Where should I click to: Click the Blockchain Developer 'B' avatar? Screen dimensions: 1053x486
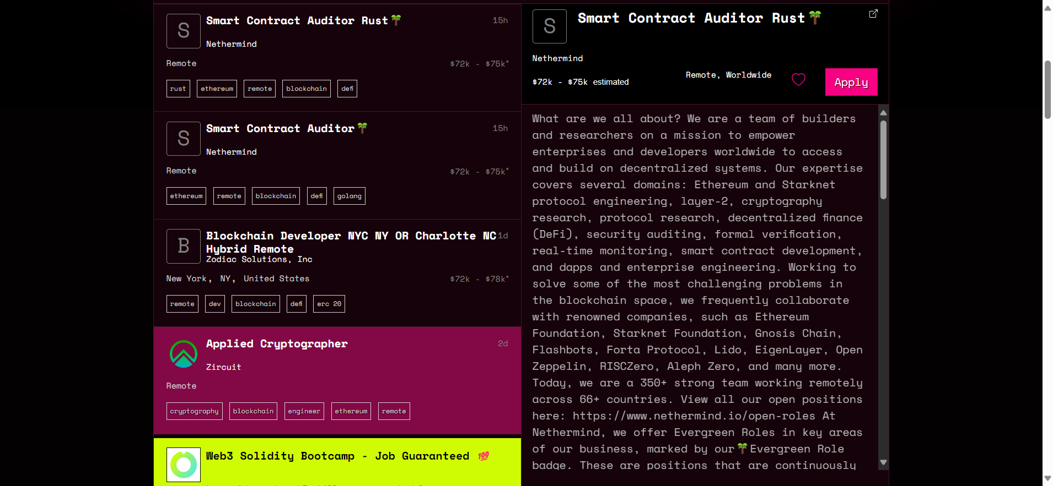tap(184, 246)
